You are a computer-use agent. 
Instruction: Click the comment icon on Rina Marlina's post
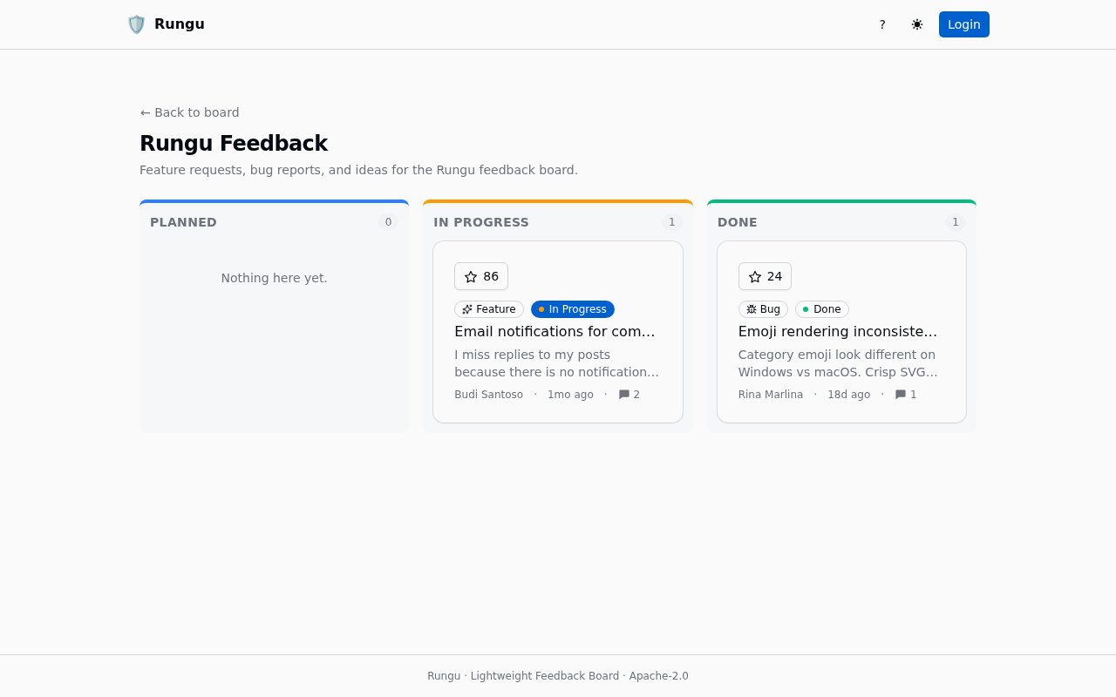(x=901, y=395)
